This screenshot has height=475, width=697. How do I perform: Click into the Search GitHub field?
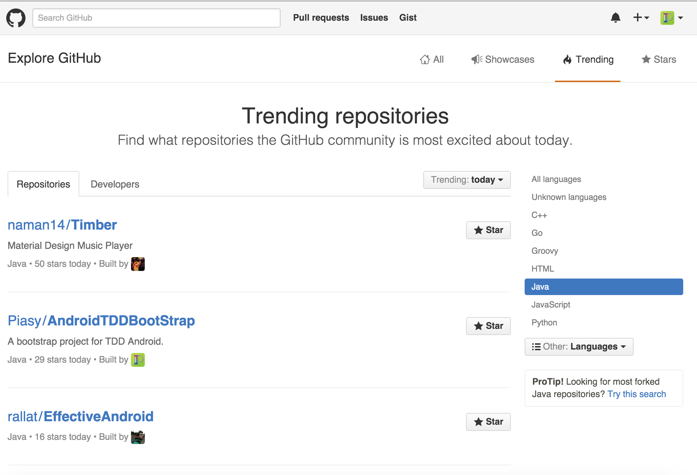pos(156,18)
